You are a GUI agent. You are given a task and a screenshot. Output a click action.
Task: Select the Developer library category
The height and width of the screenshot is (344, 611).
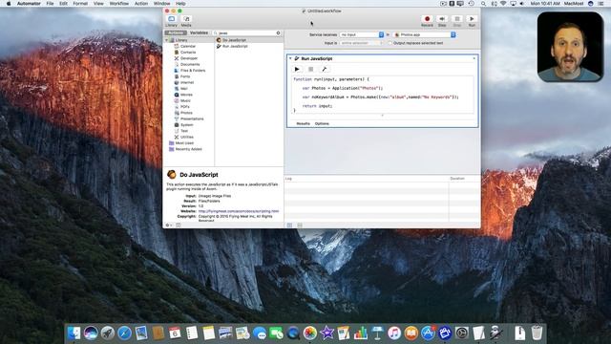(x=189, y=58)
